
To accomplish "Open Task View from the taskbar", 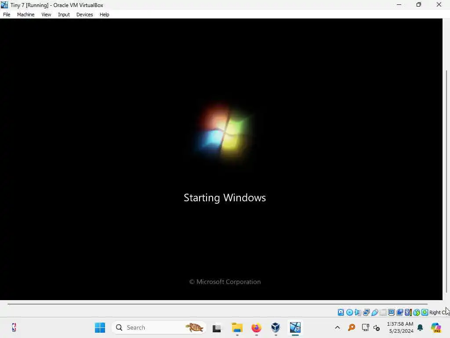I will point(217,328).
